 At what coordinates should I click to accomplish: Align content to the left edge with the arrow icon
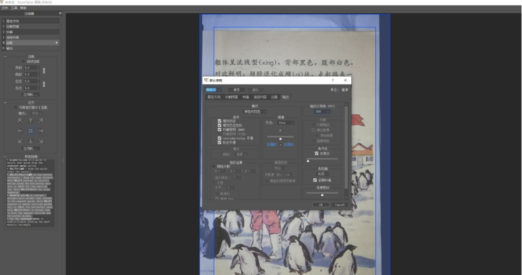click(21, 131)
